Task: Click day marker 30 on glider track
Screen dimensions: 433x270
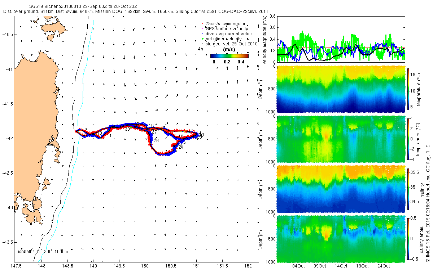Action: 127,129
